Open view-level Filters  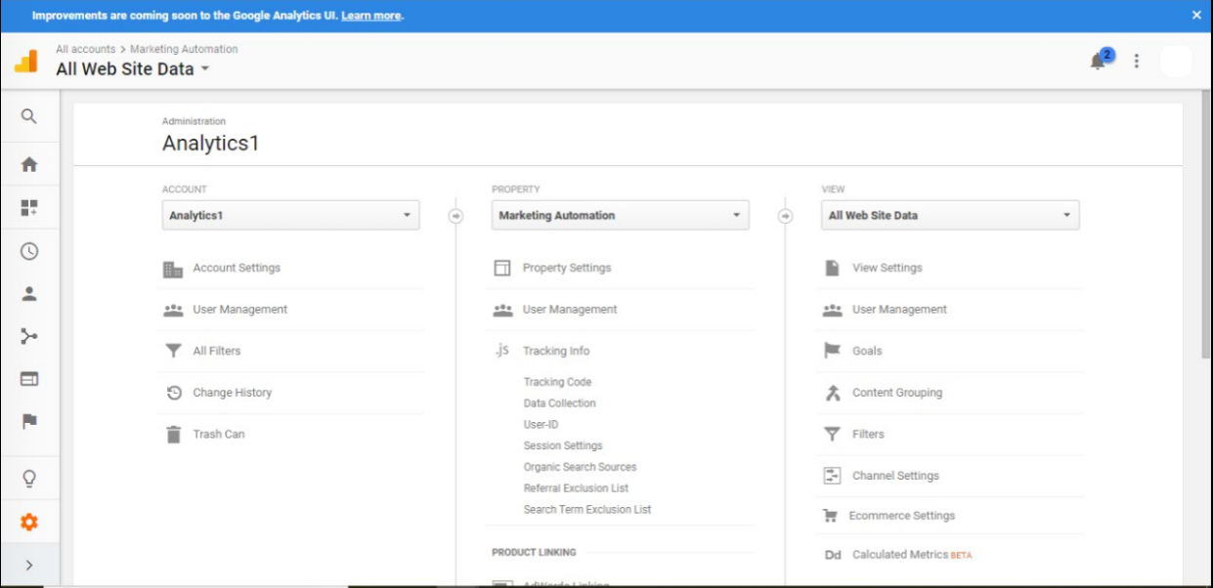(868, 434)
